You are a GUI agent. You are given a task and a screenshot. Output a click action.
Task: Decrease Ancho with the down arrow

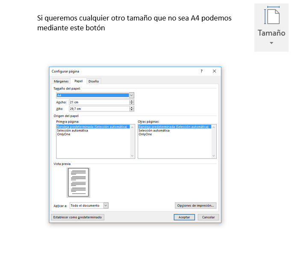132,103
